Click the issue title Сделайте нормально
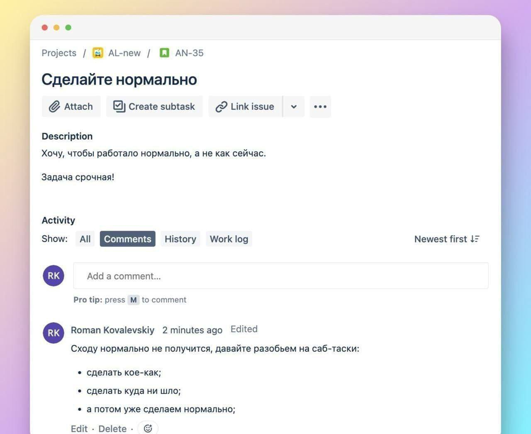Image resolution: width=531 pixels, height=434 pixels. [x=119, y=80]
